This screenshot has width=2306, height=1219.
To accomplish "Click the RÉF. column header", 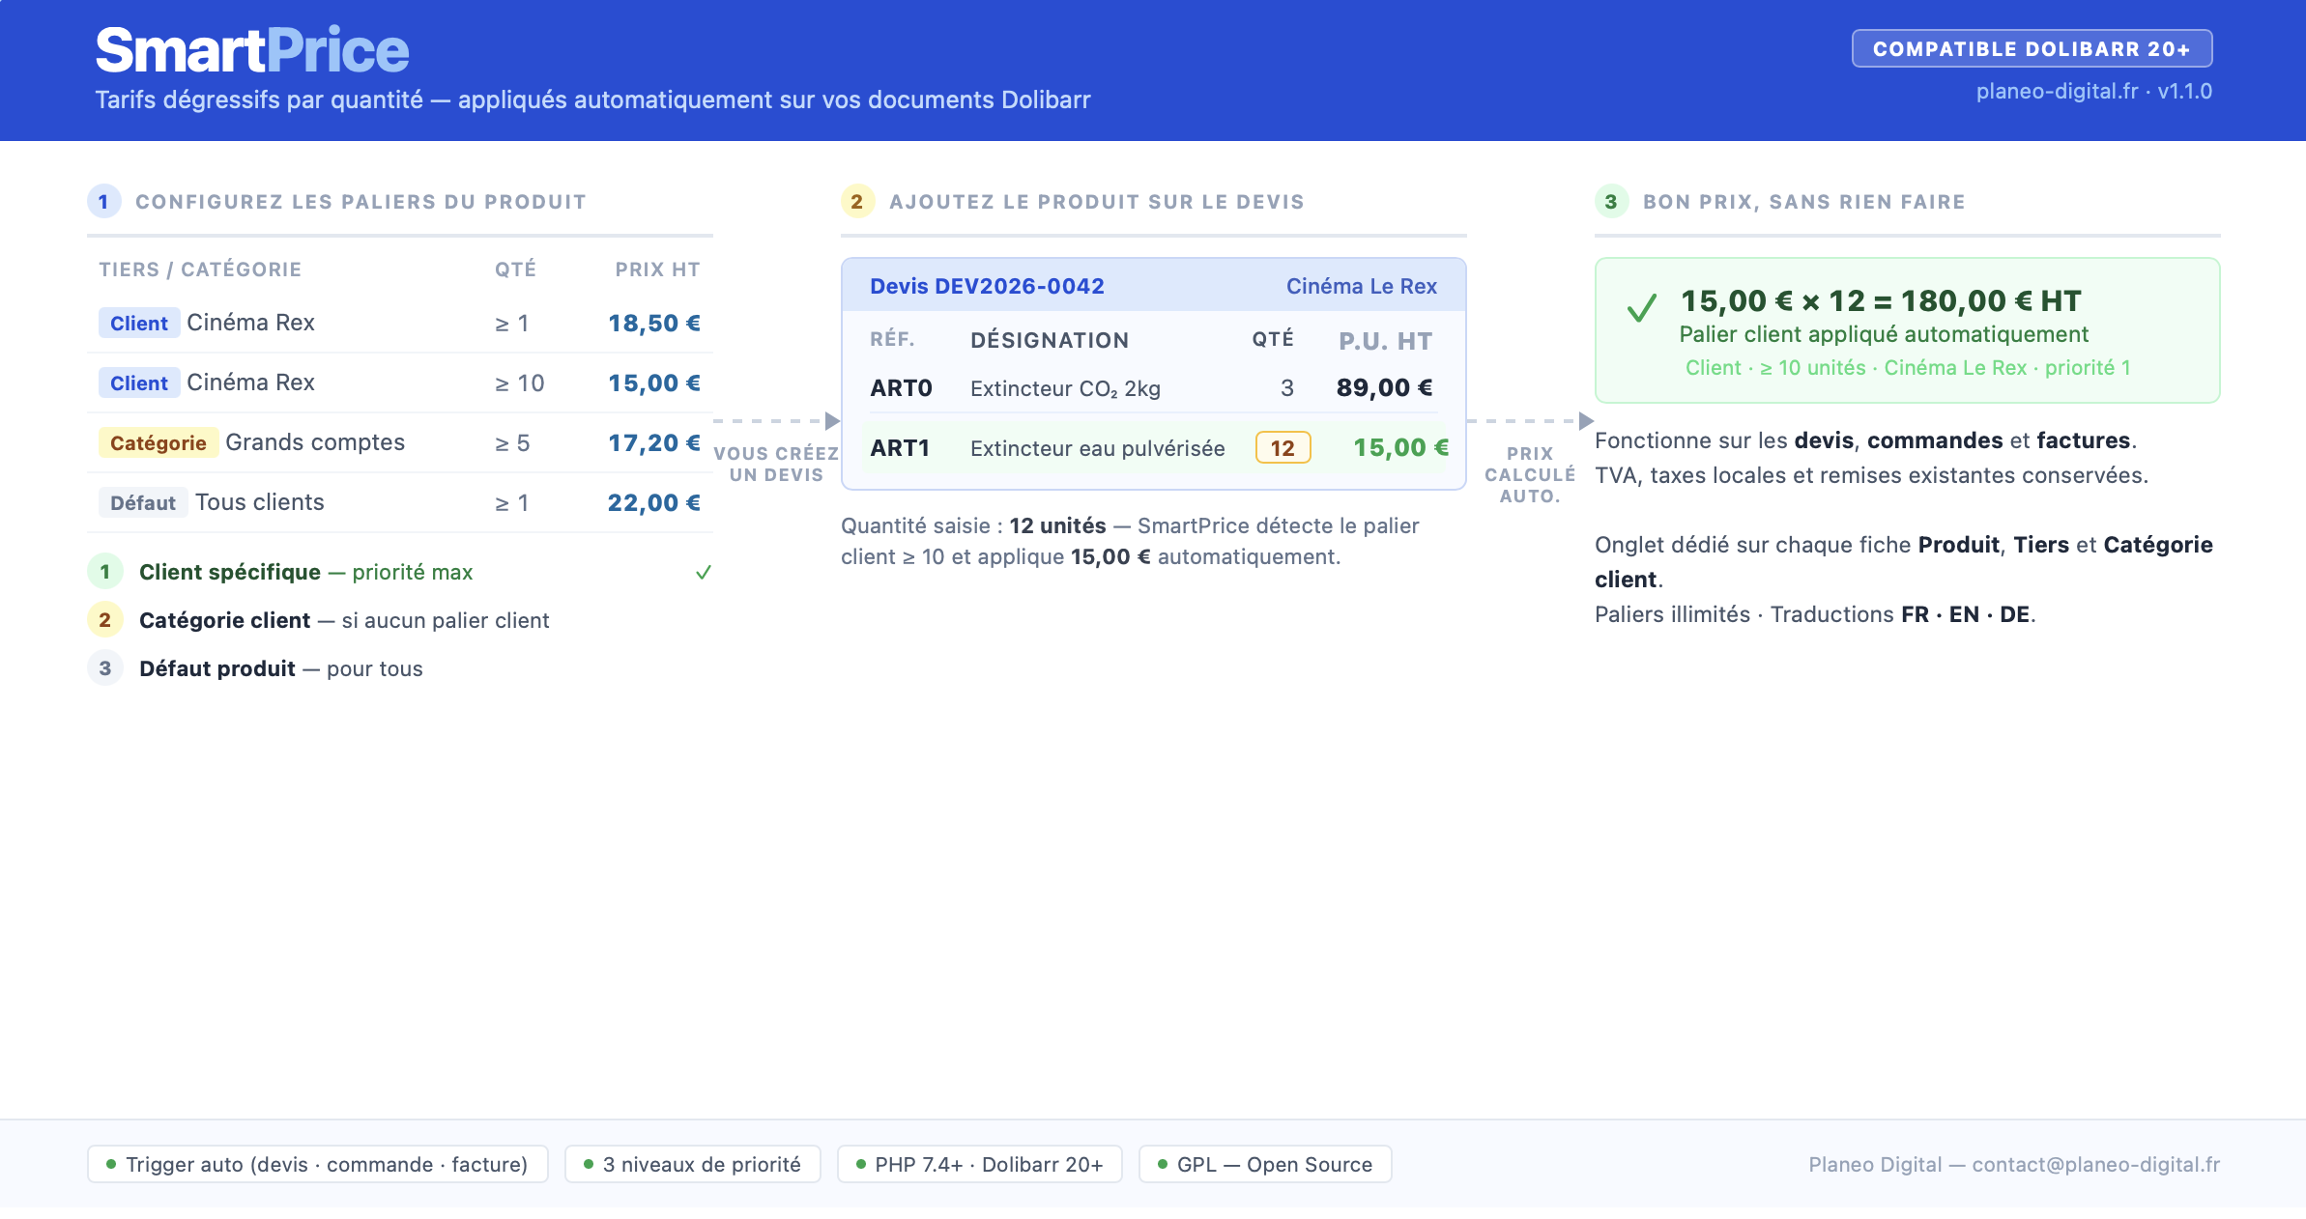I will point(892,339).
